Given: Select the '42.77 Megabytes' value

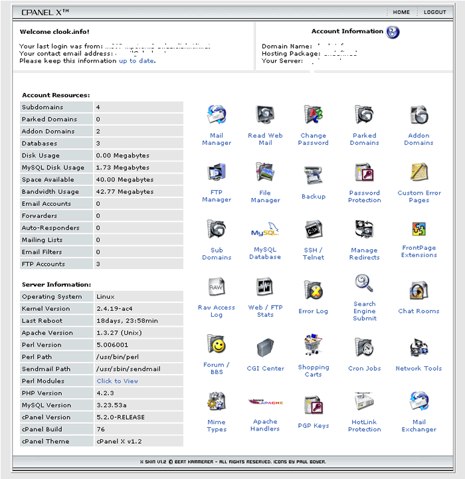Looking at the screenshot, I should (125, 192).
